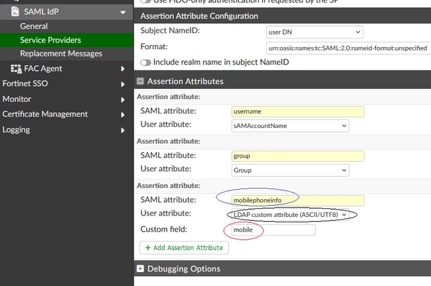
Task: Open the Fortinet SSO menu
Action: click(25, 83)
